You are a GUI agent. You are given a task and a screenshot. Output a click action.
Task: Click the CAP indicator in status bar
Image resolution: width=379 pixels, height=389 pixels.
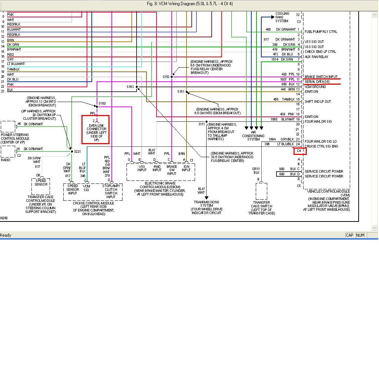click(349, 235)
